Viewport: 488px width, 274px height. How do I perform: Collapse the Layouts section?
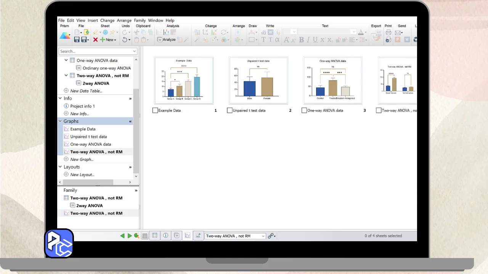(60, 167)
